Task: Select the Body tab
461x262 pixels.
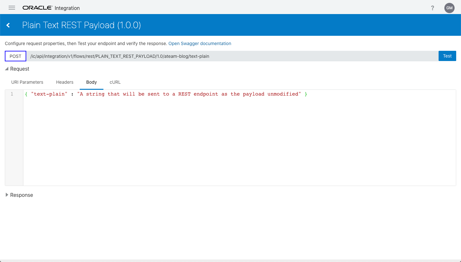Action: [x=92, y=82]
